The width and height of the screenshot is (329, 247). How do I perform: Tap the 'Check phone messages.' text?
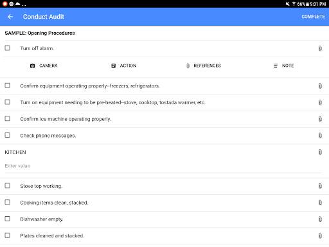pos(48,136)
